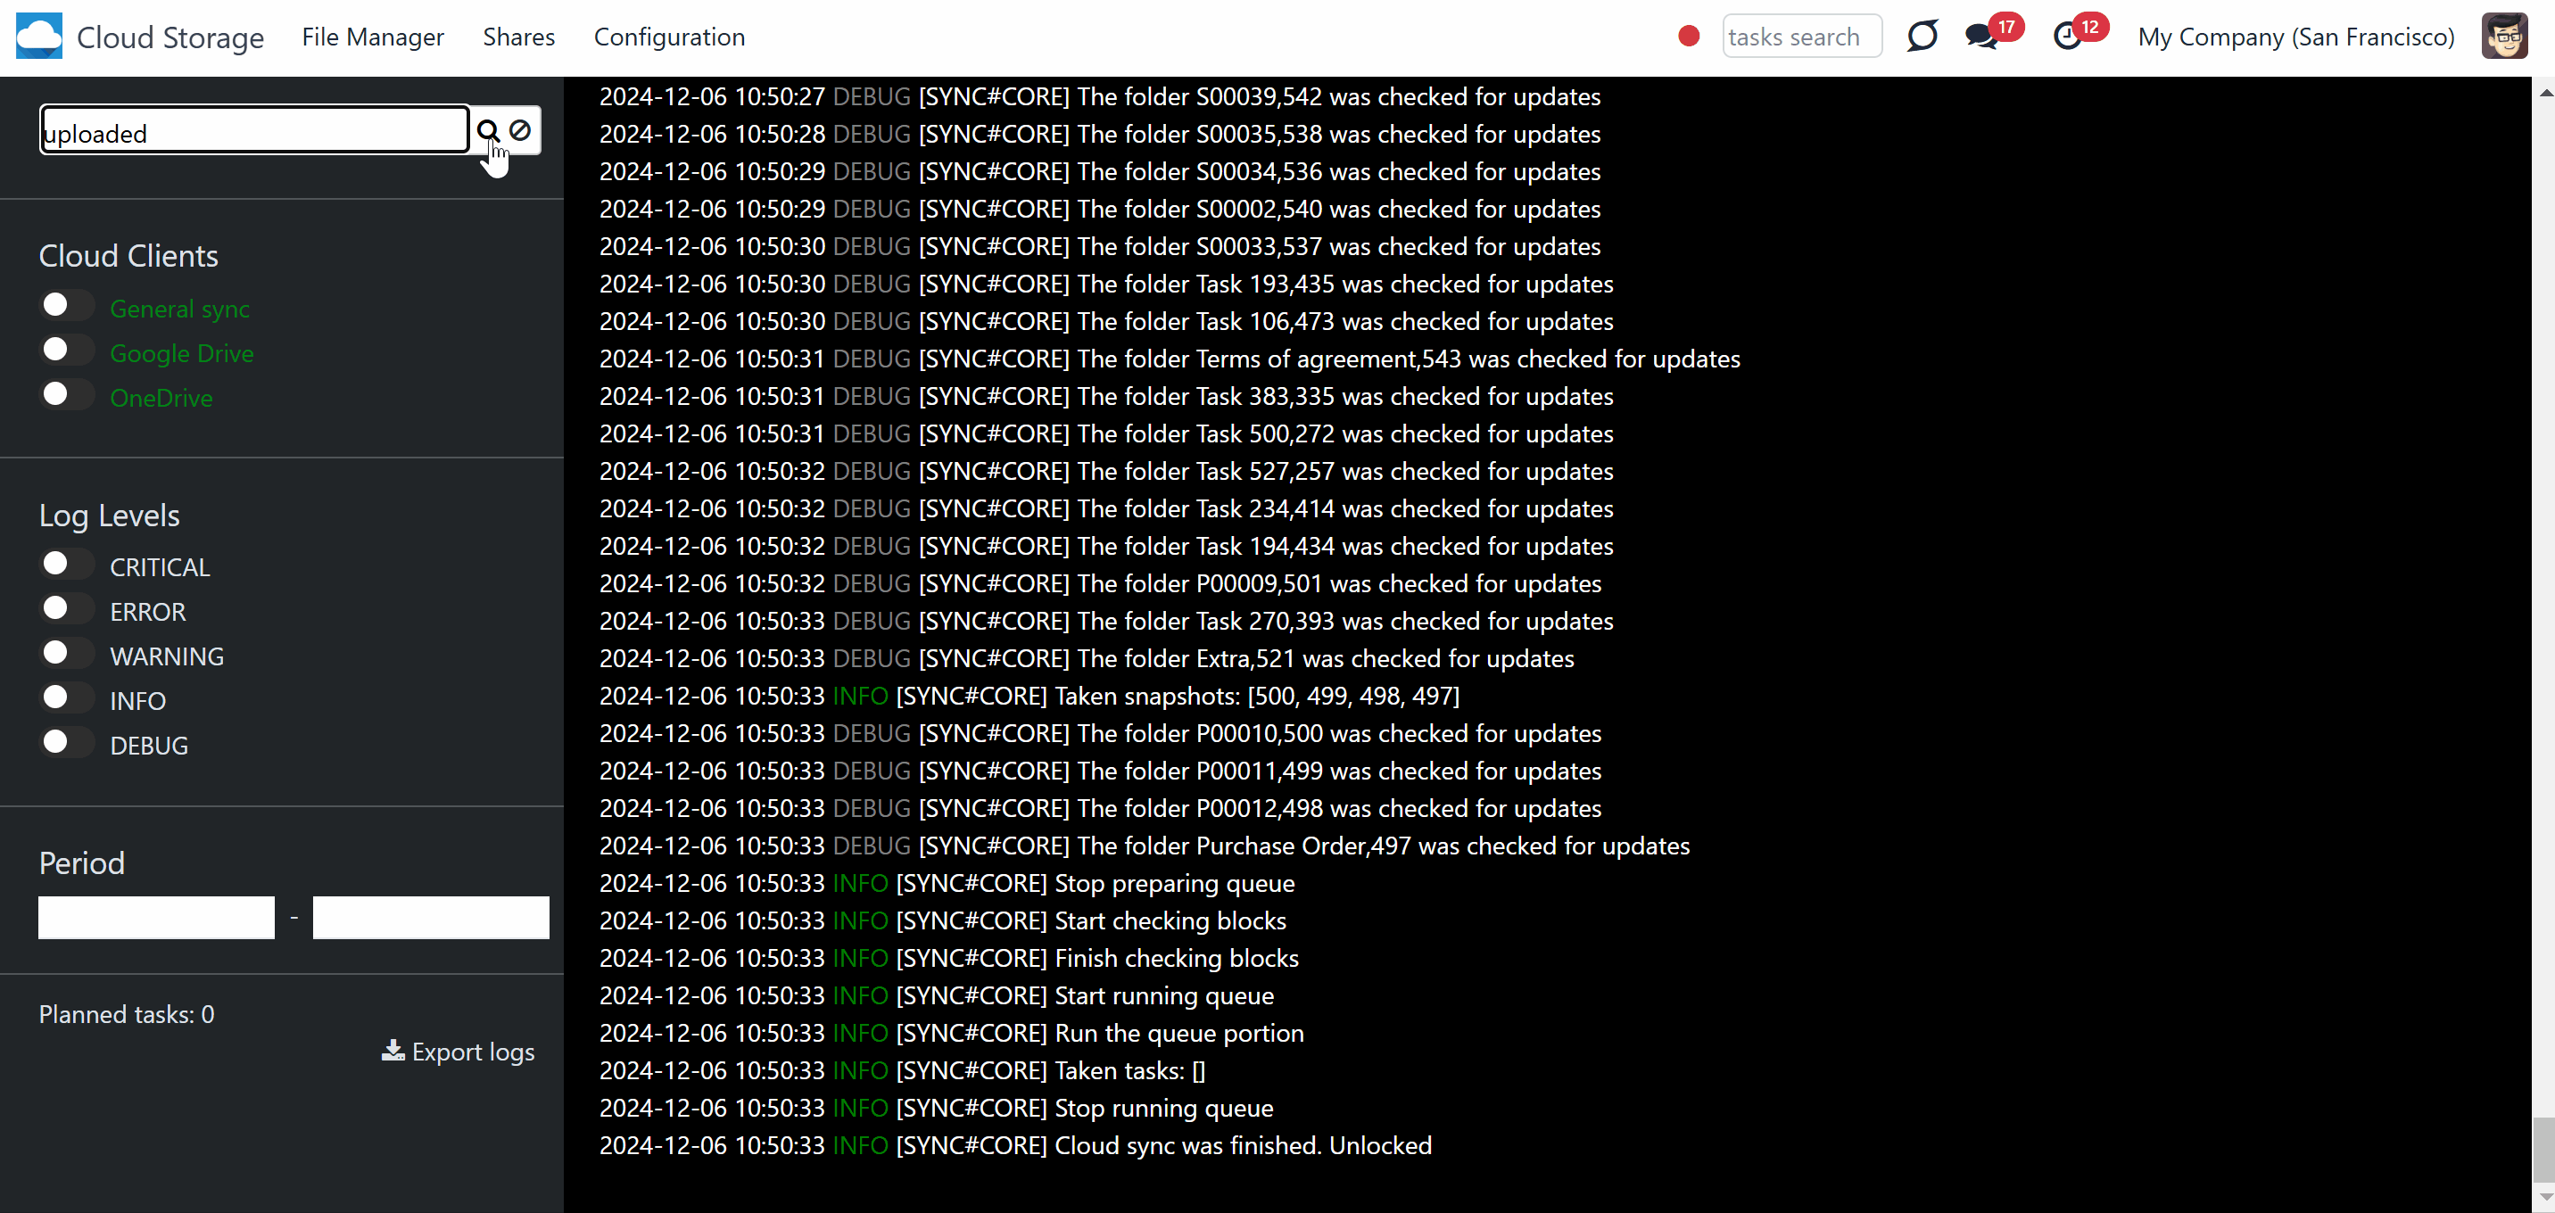Click log line 'Start checking blocks'
Viewport: 2555px width, 1213px height.
[942, 920]
